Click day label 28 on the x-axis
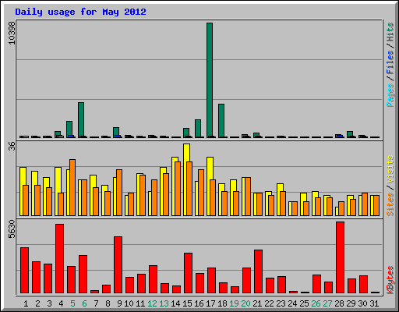Screen dimensions: 399x312 (339, 303)
